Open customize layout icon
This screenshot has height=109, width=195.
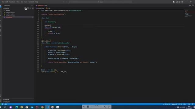pos(182,2)
